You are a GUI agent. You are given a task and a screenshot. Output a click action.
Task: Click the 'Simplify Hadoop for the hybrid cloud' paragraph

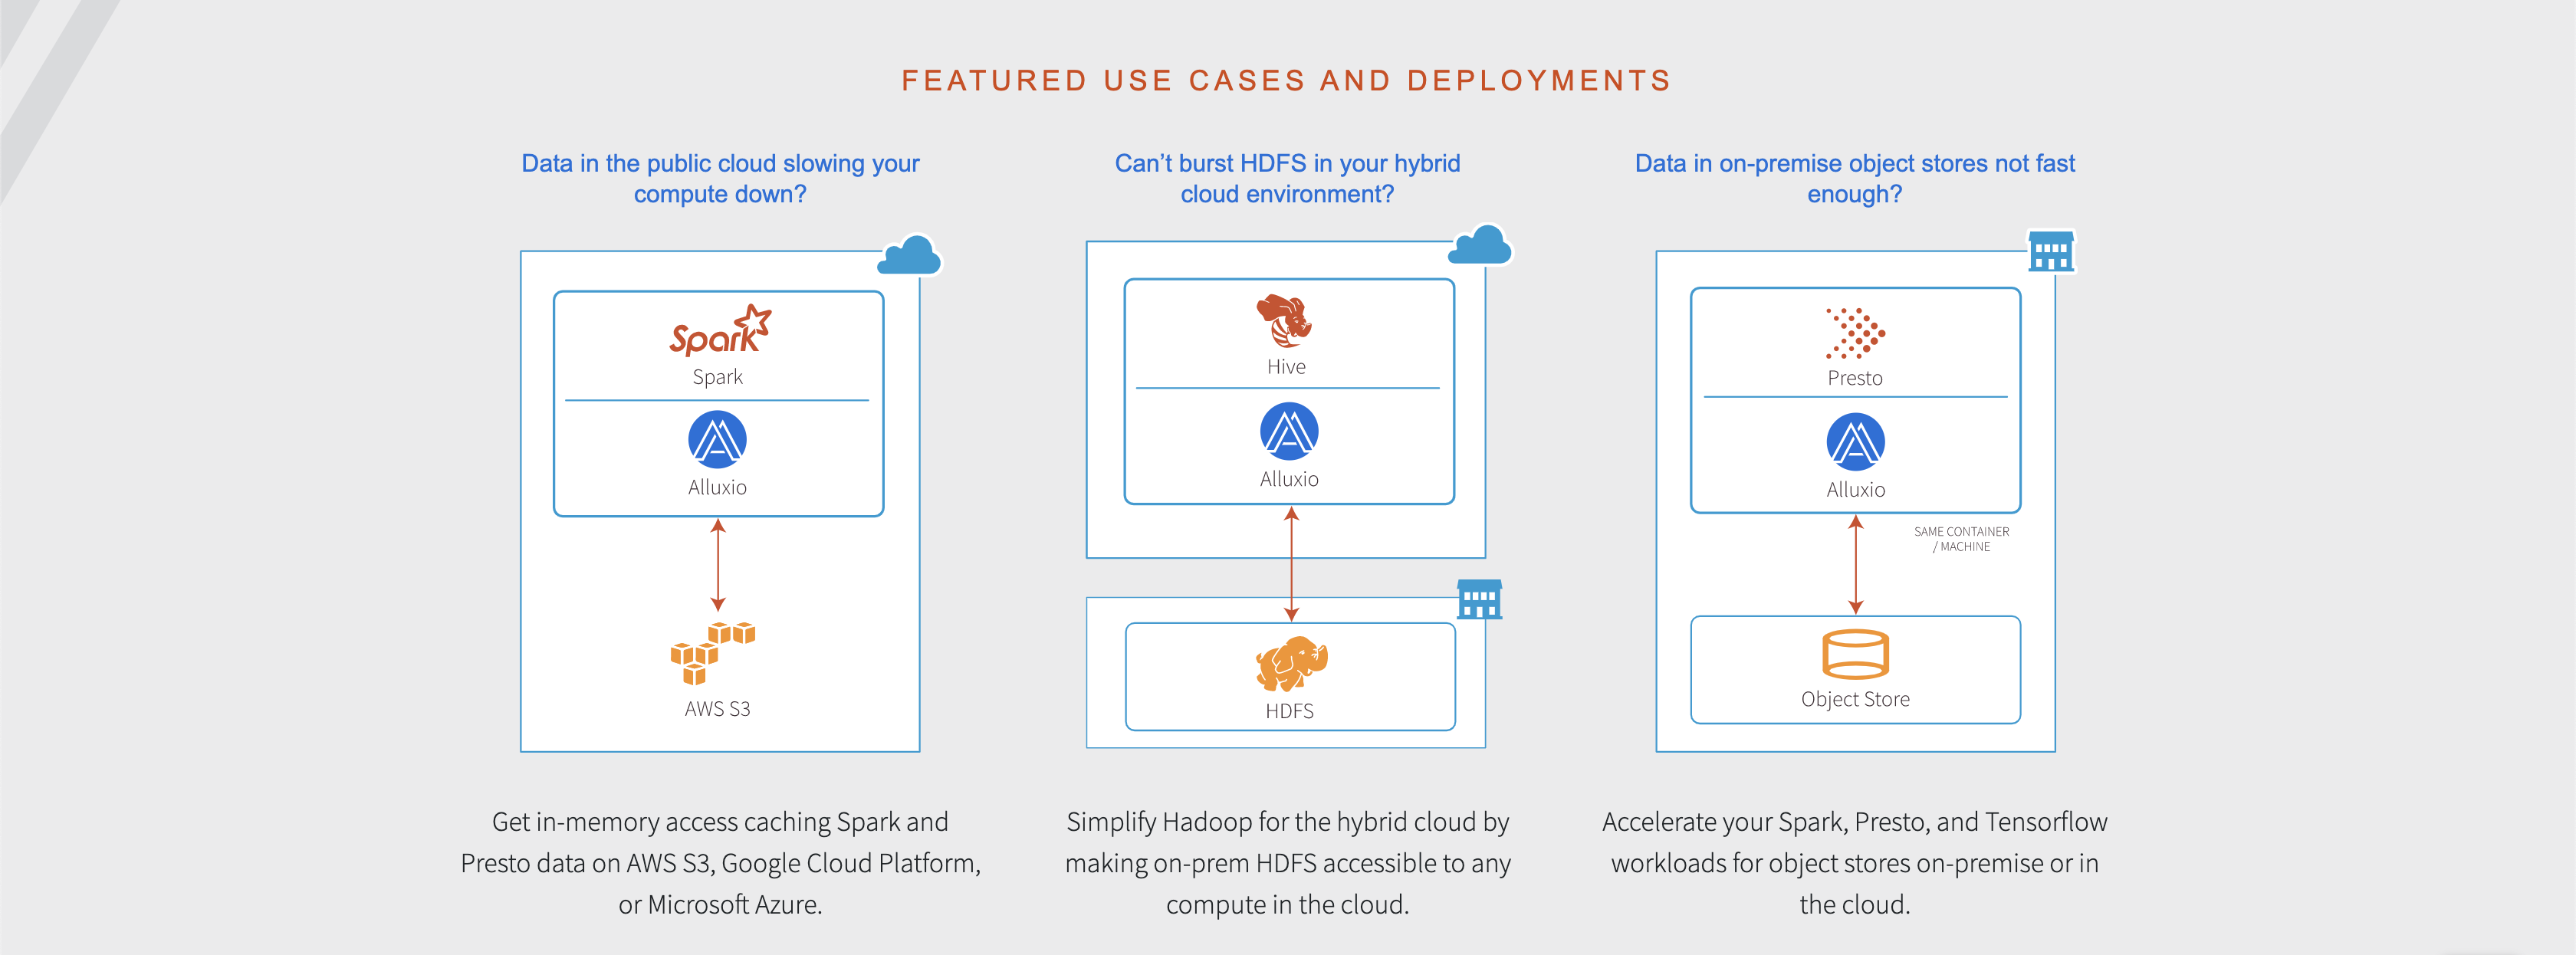pos(1287,863)
